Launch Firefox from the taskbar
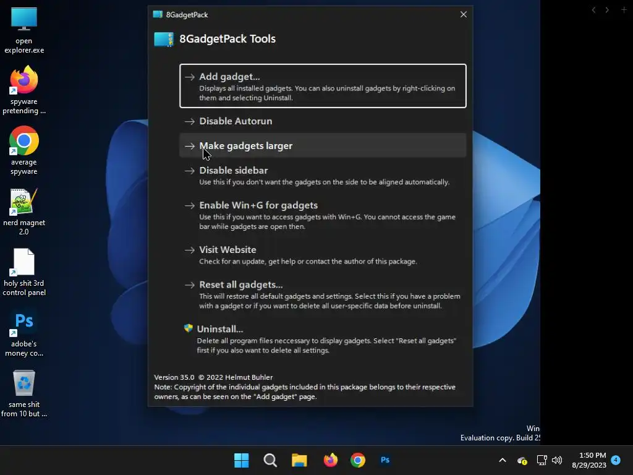Image resolution: width=633 pixels, height=475 pixels. point(330,460)
